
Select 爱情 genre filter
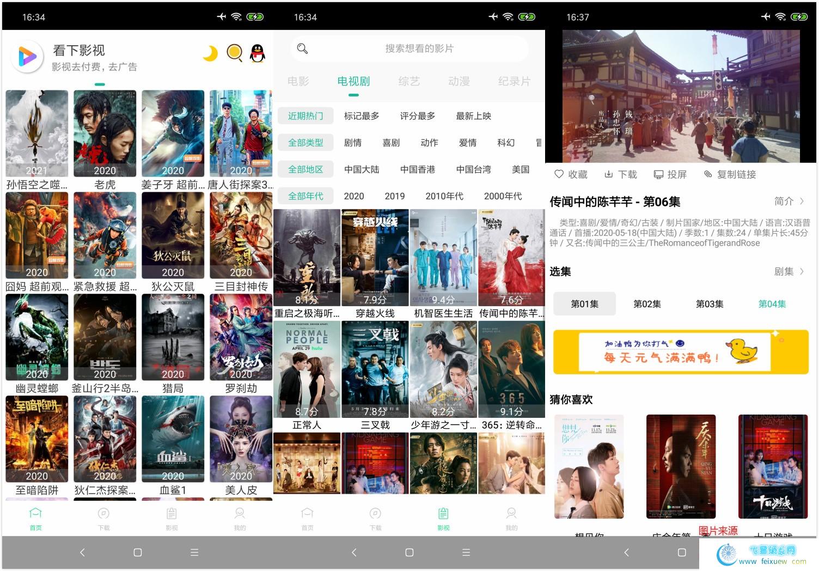tap(468, 143)
